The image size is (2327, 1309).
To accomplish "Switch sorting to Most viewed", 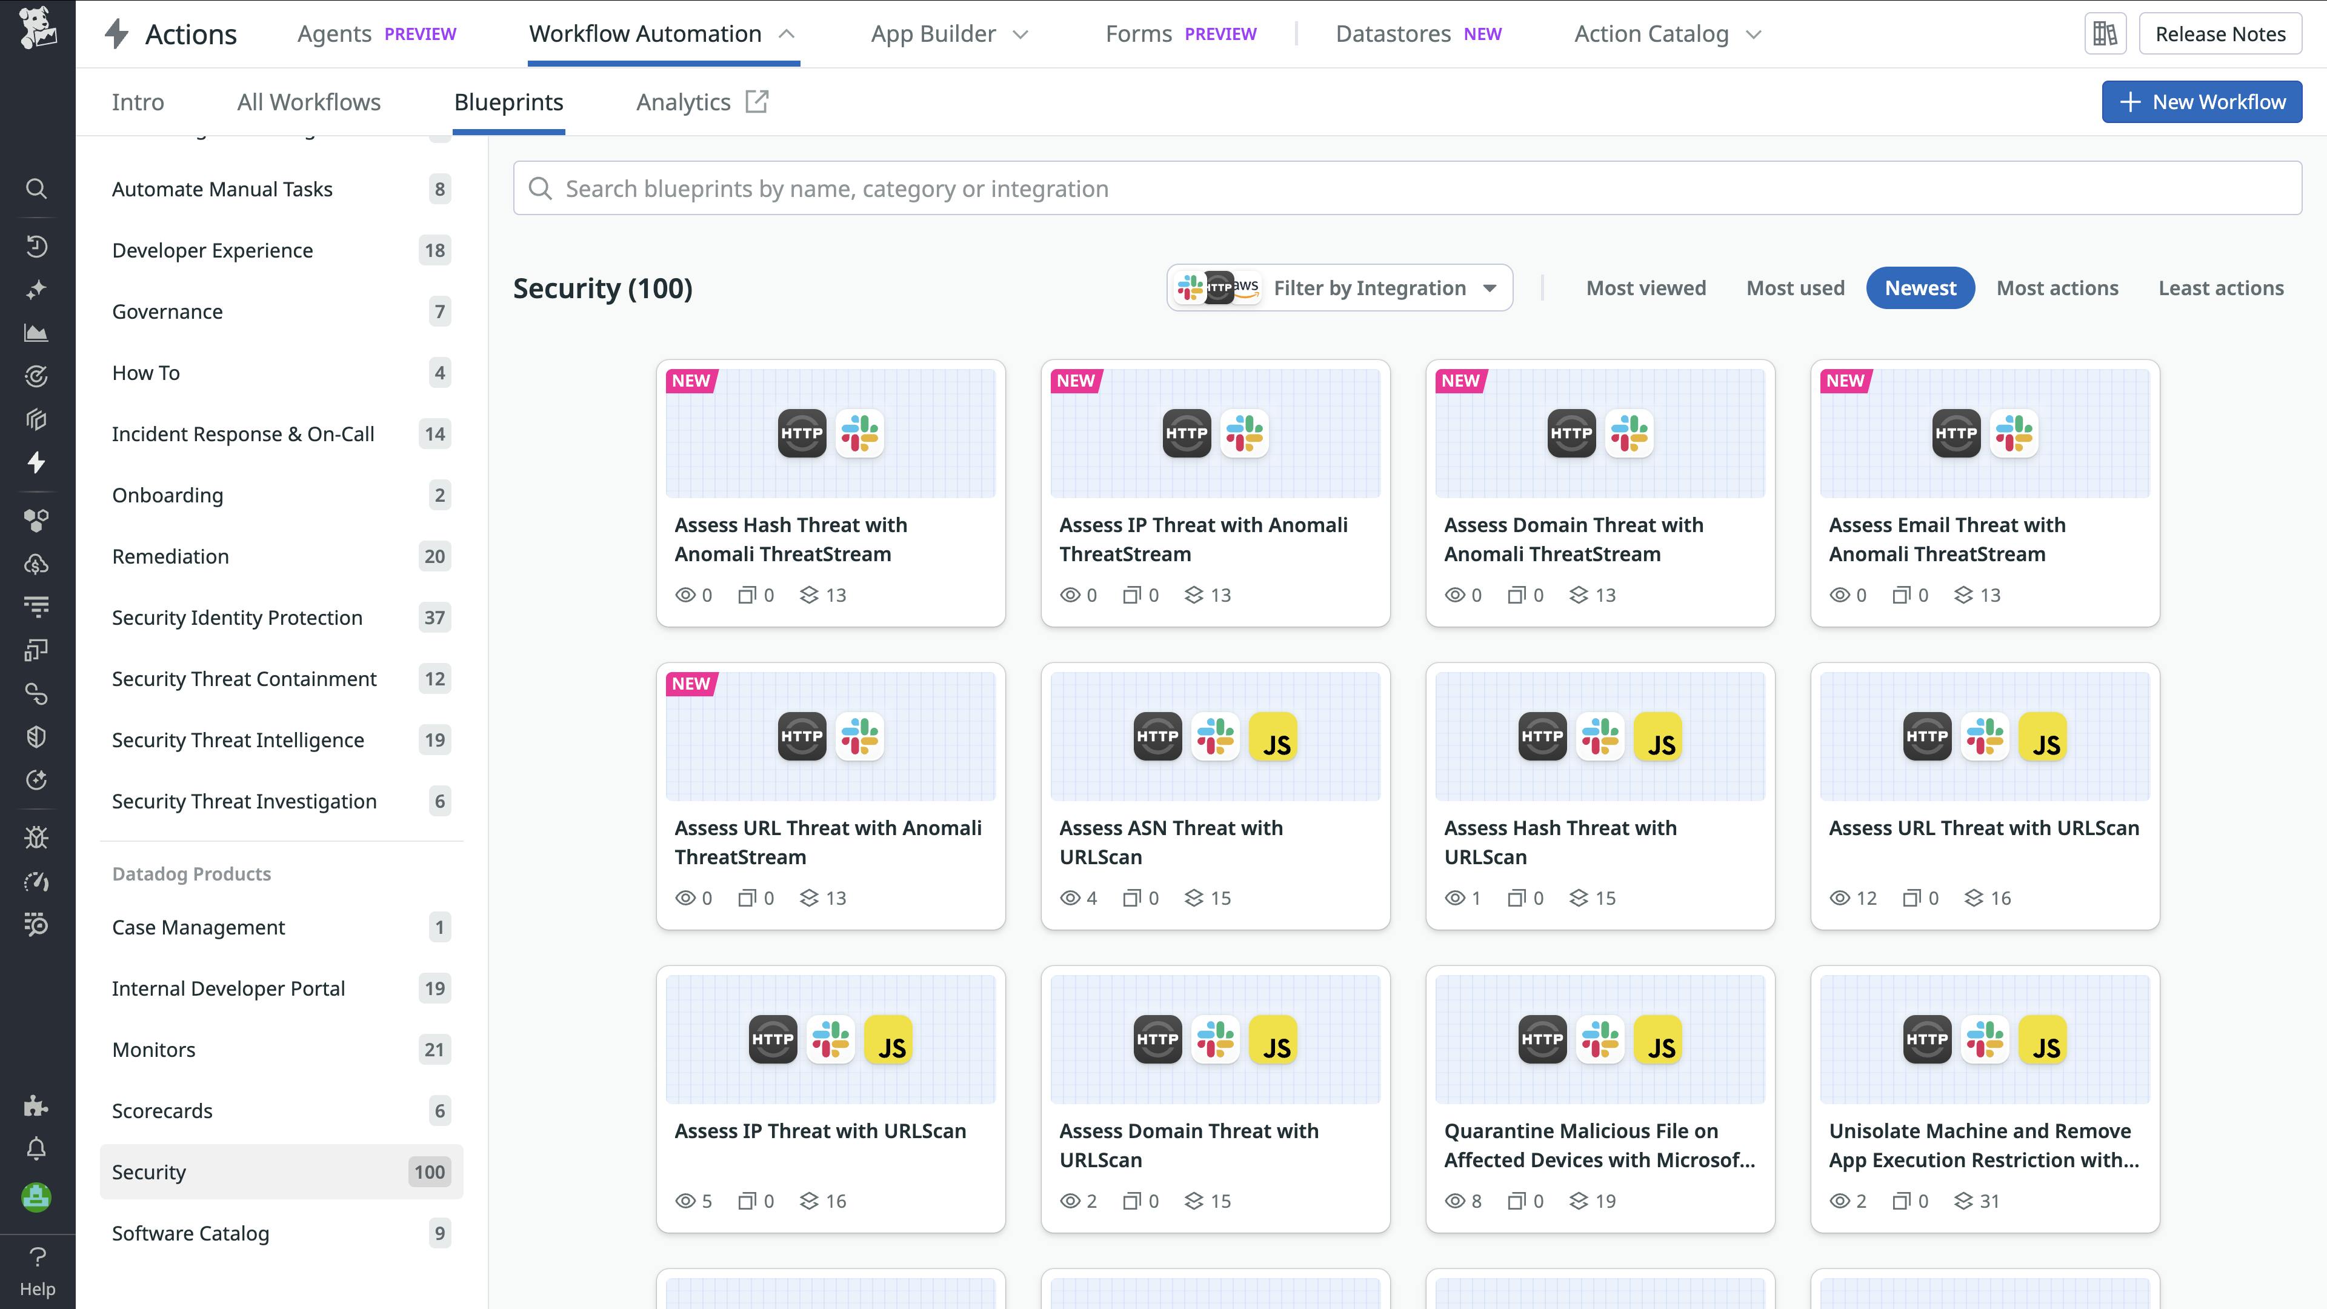I will 1645,287.
